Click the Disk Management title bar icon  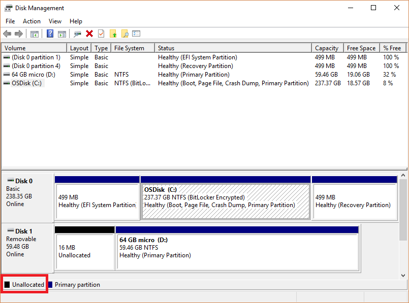(x=8, y=8)
